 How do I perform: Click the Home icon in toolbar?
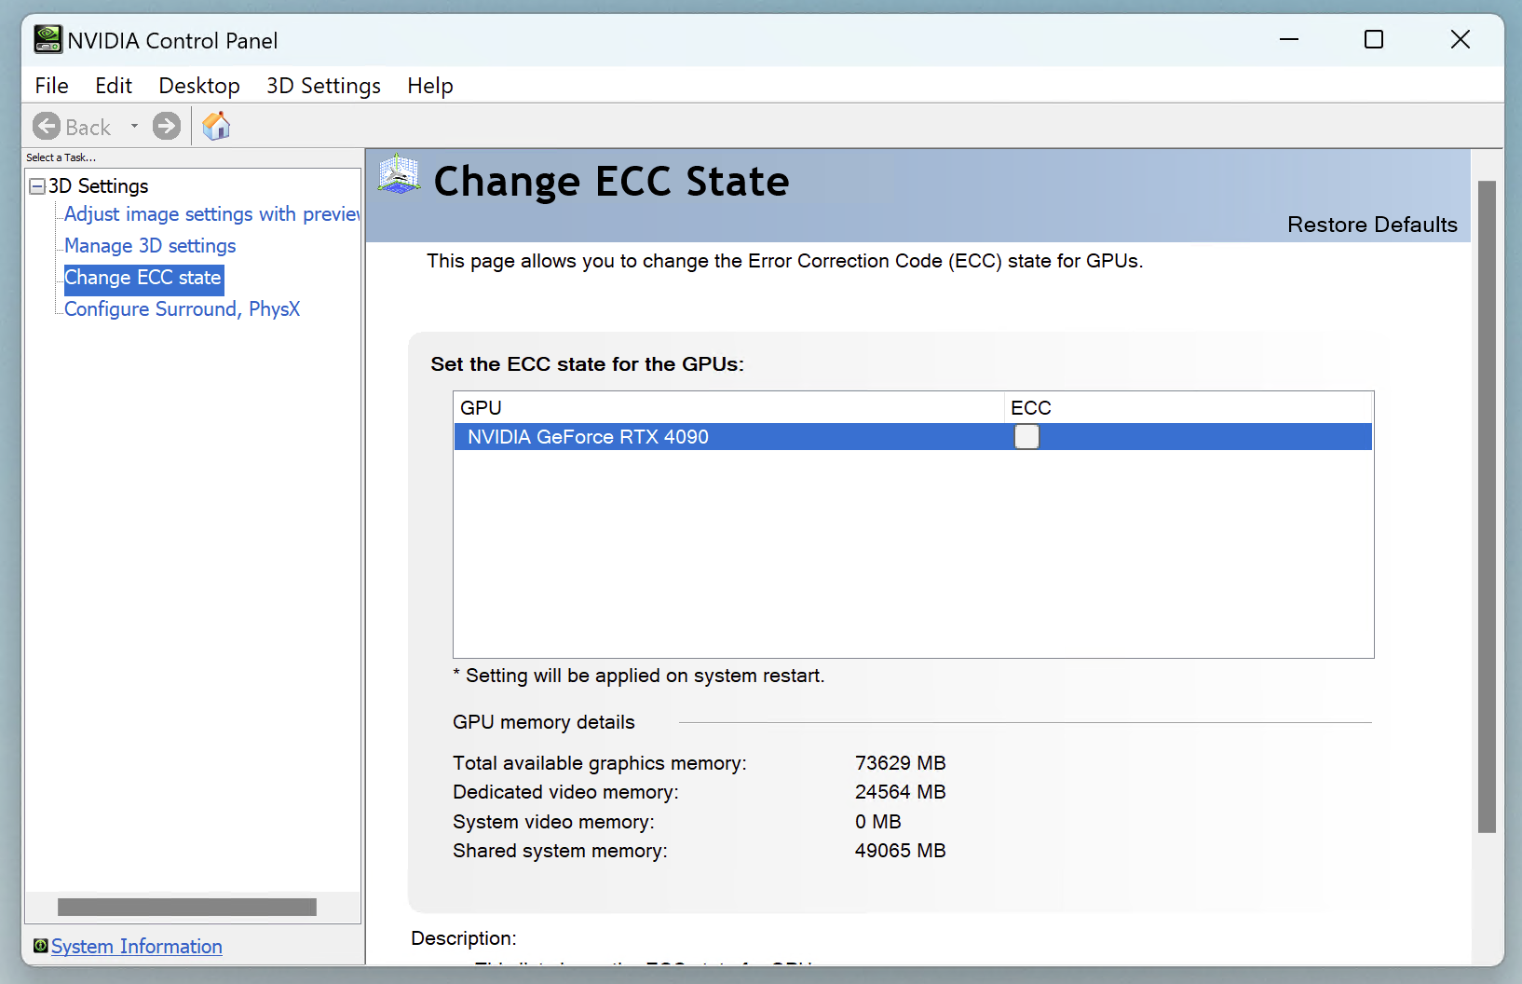pos(216,126)
